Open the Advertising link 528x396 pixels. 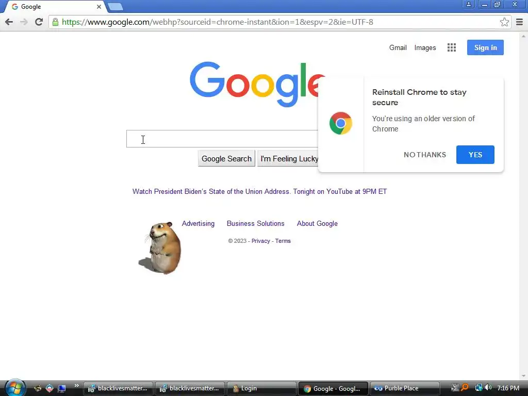pyautogui.click(x=198, y=223)
